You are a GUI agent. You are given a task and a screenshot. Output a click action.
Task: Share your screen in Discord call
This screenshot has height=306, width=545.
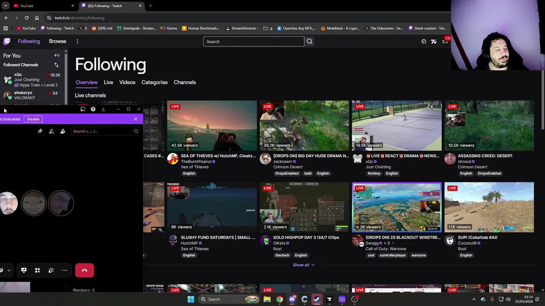tap(24, 270)
